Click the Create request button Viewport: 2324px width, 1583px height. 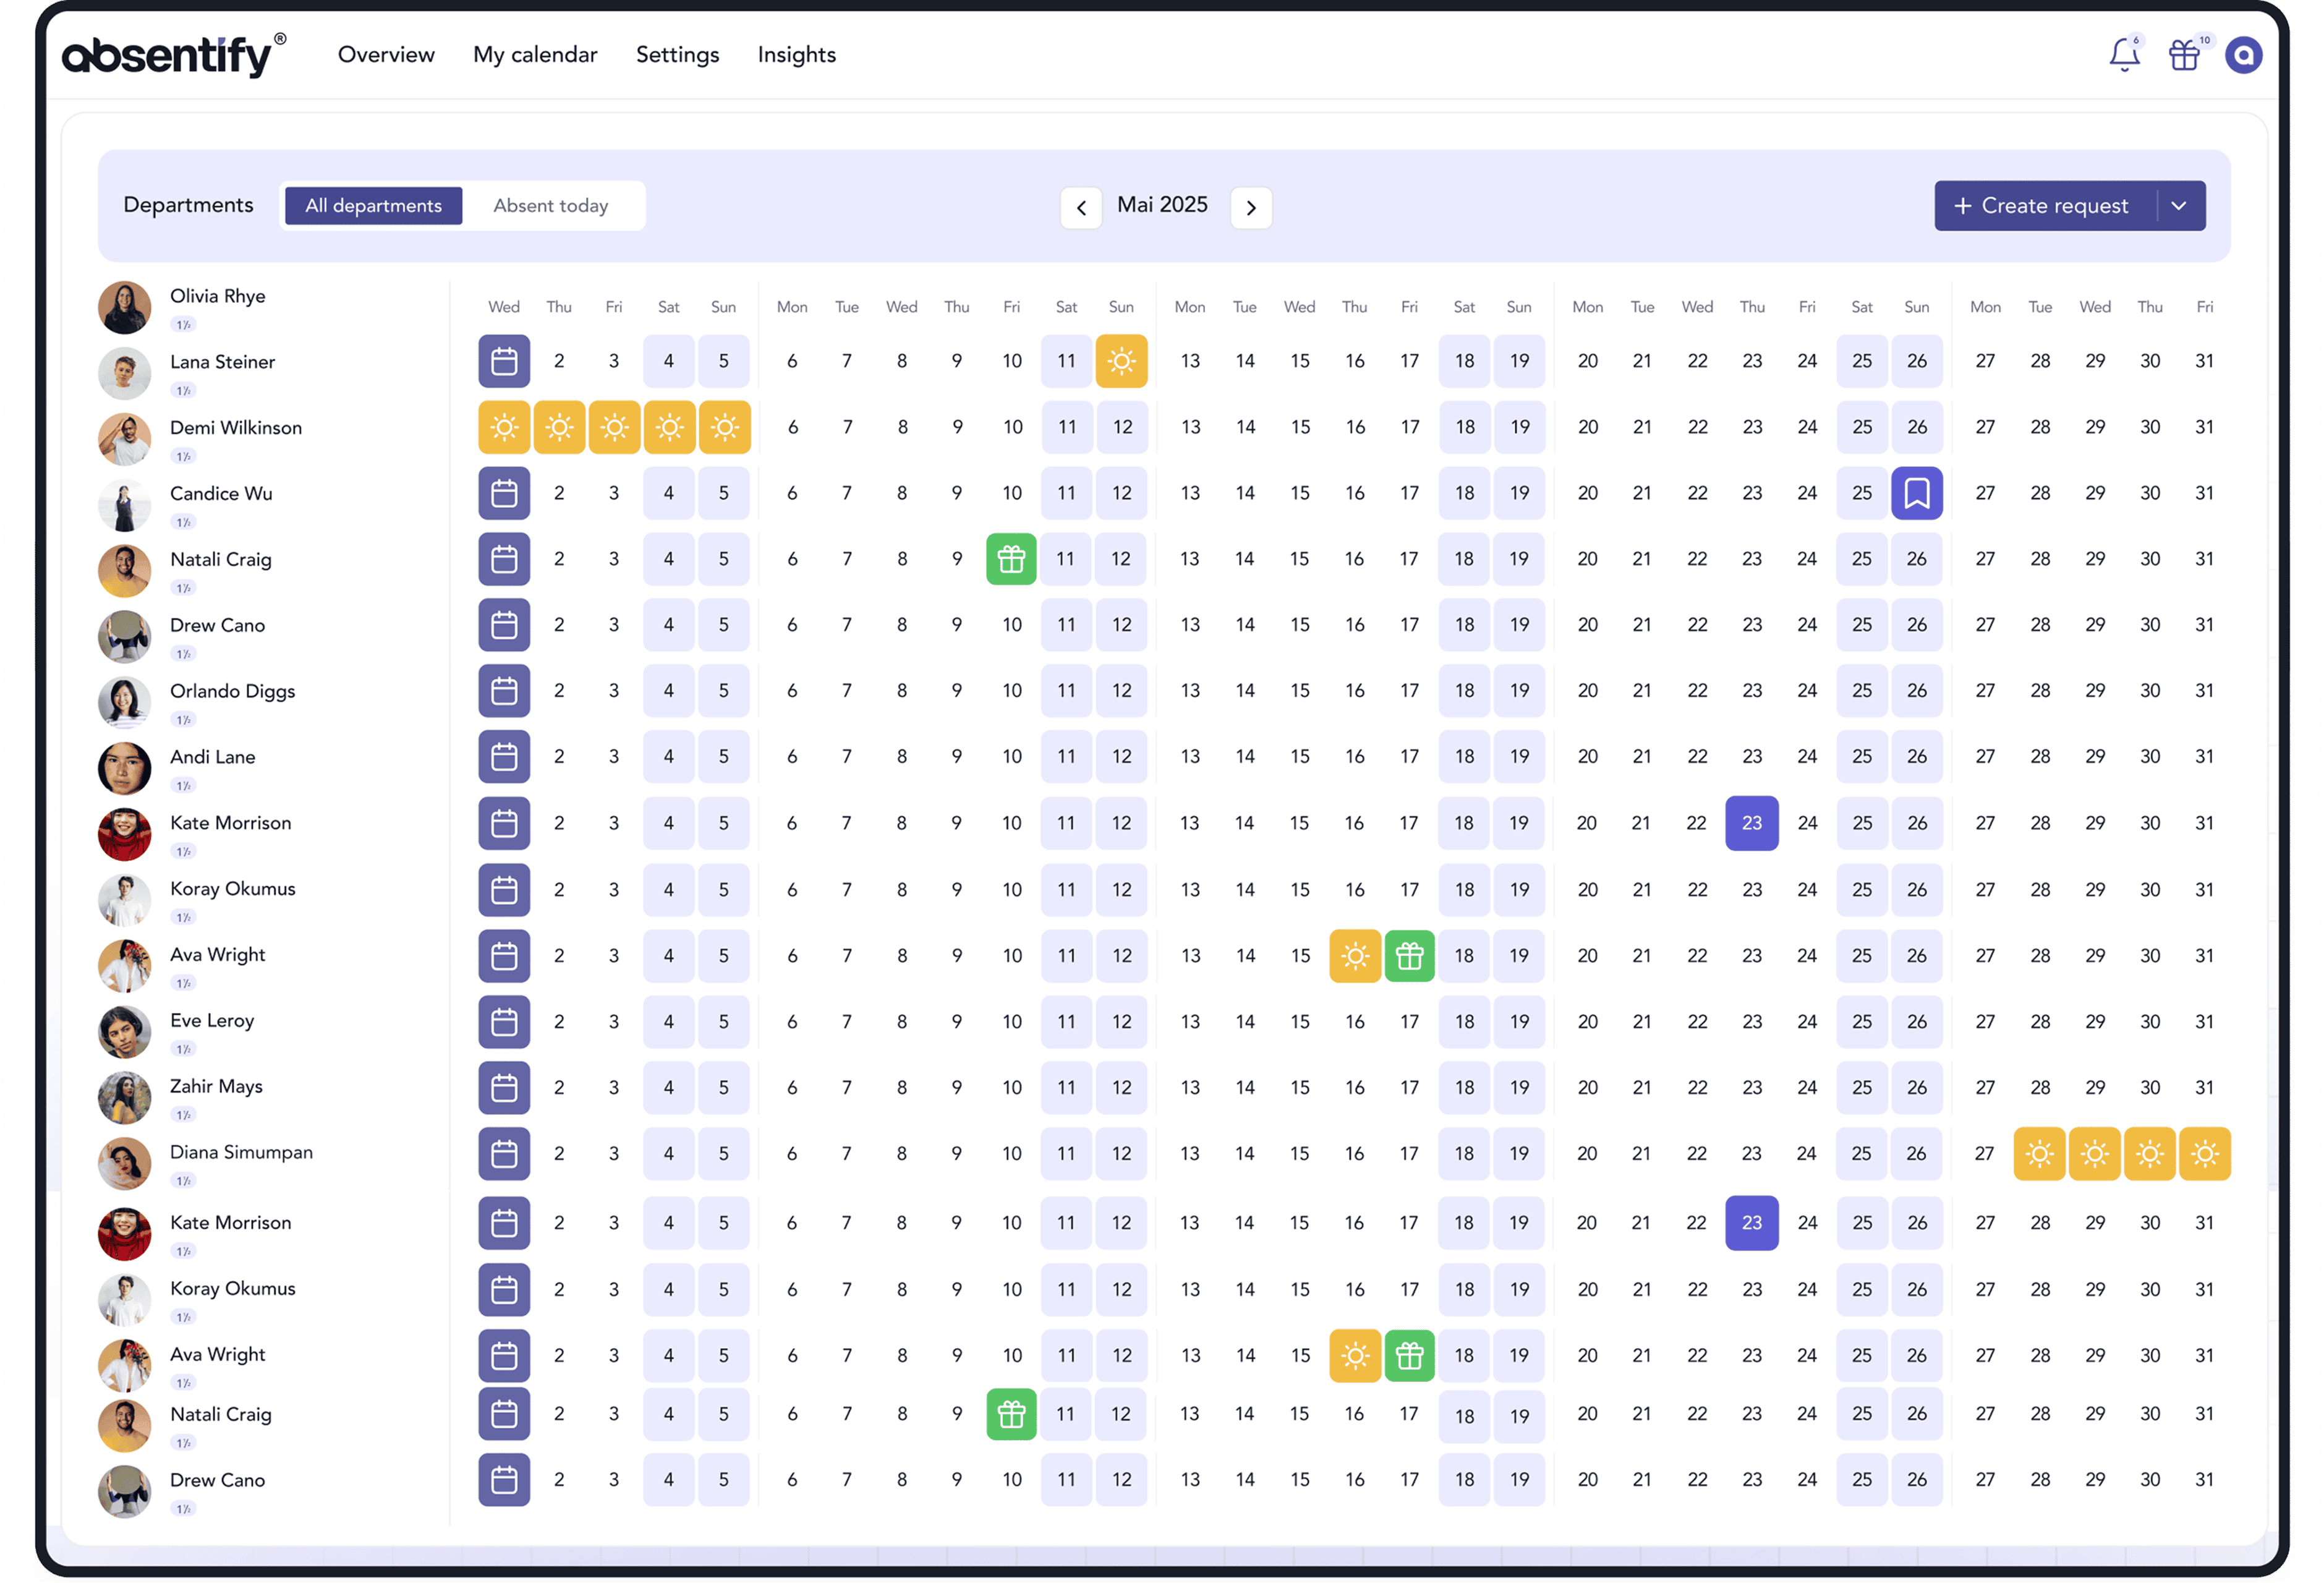coord(2042,205)
